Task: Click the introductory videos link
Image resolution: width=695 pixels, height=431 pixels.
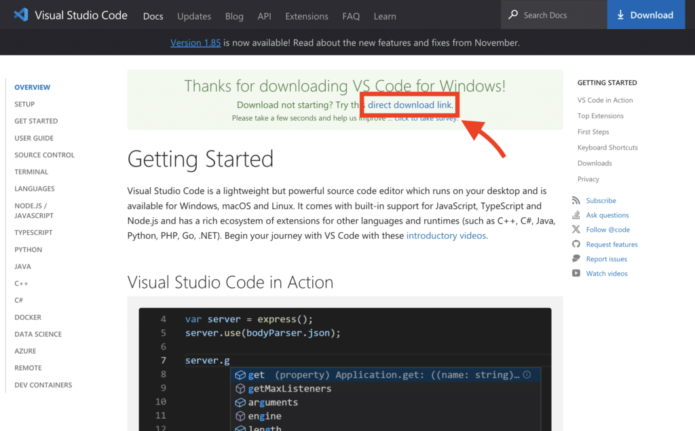Action: 446,236
